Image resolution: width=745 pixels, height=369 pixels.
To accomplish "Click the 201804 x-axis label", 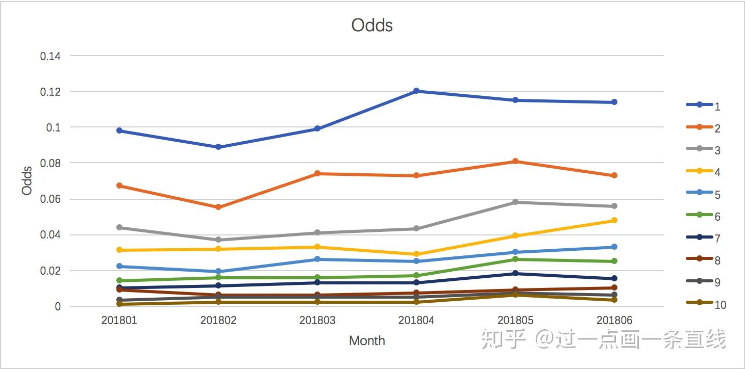I will point(416,321).
